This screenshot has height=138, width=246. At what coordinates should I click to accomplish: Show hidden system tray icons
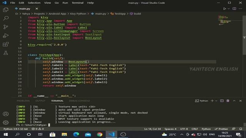182,135
